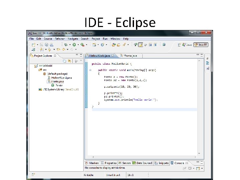This screenshot has height=180, width=240.
Task: Collapse the main method fold marker
Action: (x=90, y=70)
